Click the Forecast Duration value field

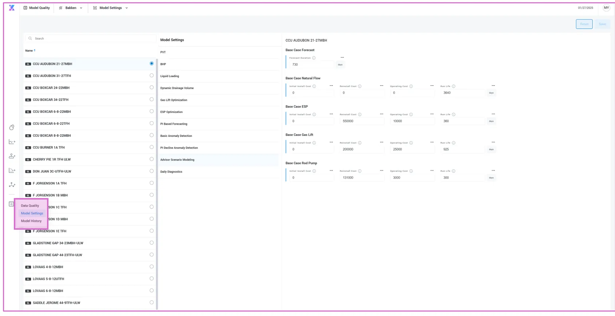pos(312,64)
